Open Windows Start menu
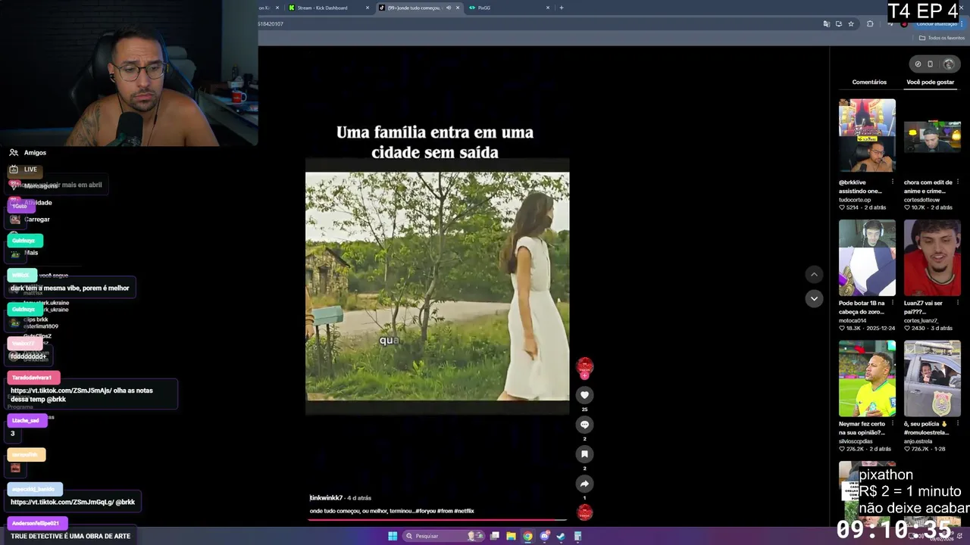970x545 pixels. tap(393, 536)
